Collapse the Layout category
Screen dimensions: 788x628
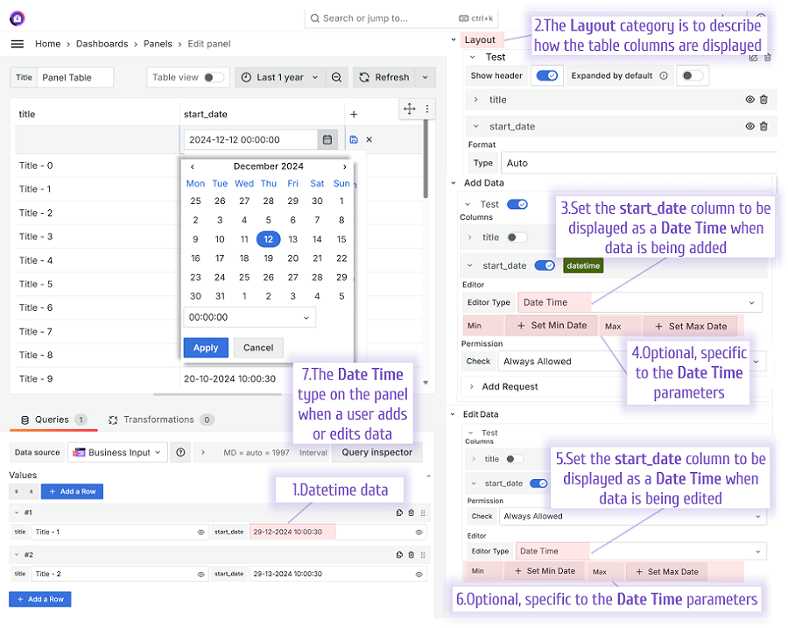pos(454,39)
